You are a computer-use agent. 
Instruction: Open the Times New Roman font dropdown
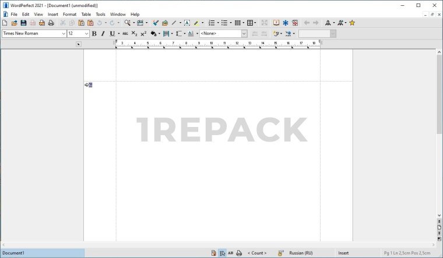(34, 34)
